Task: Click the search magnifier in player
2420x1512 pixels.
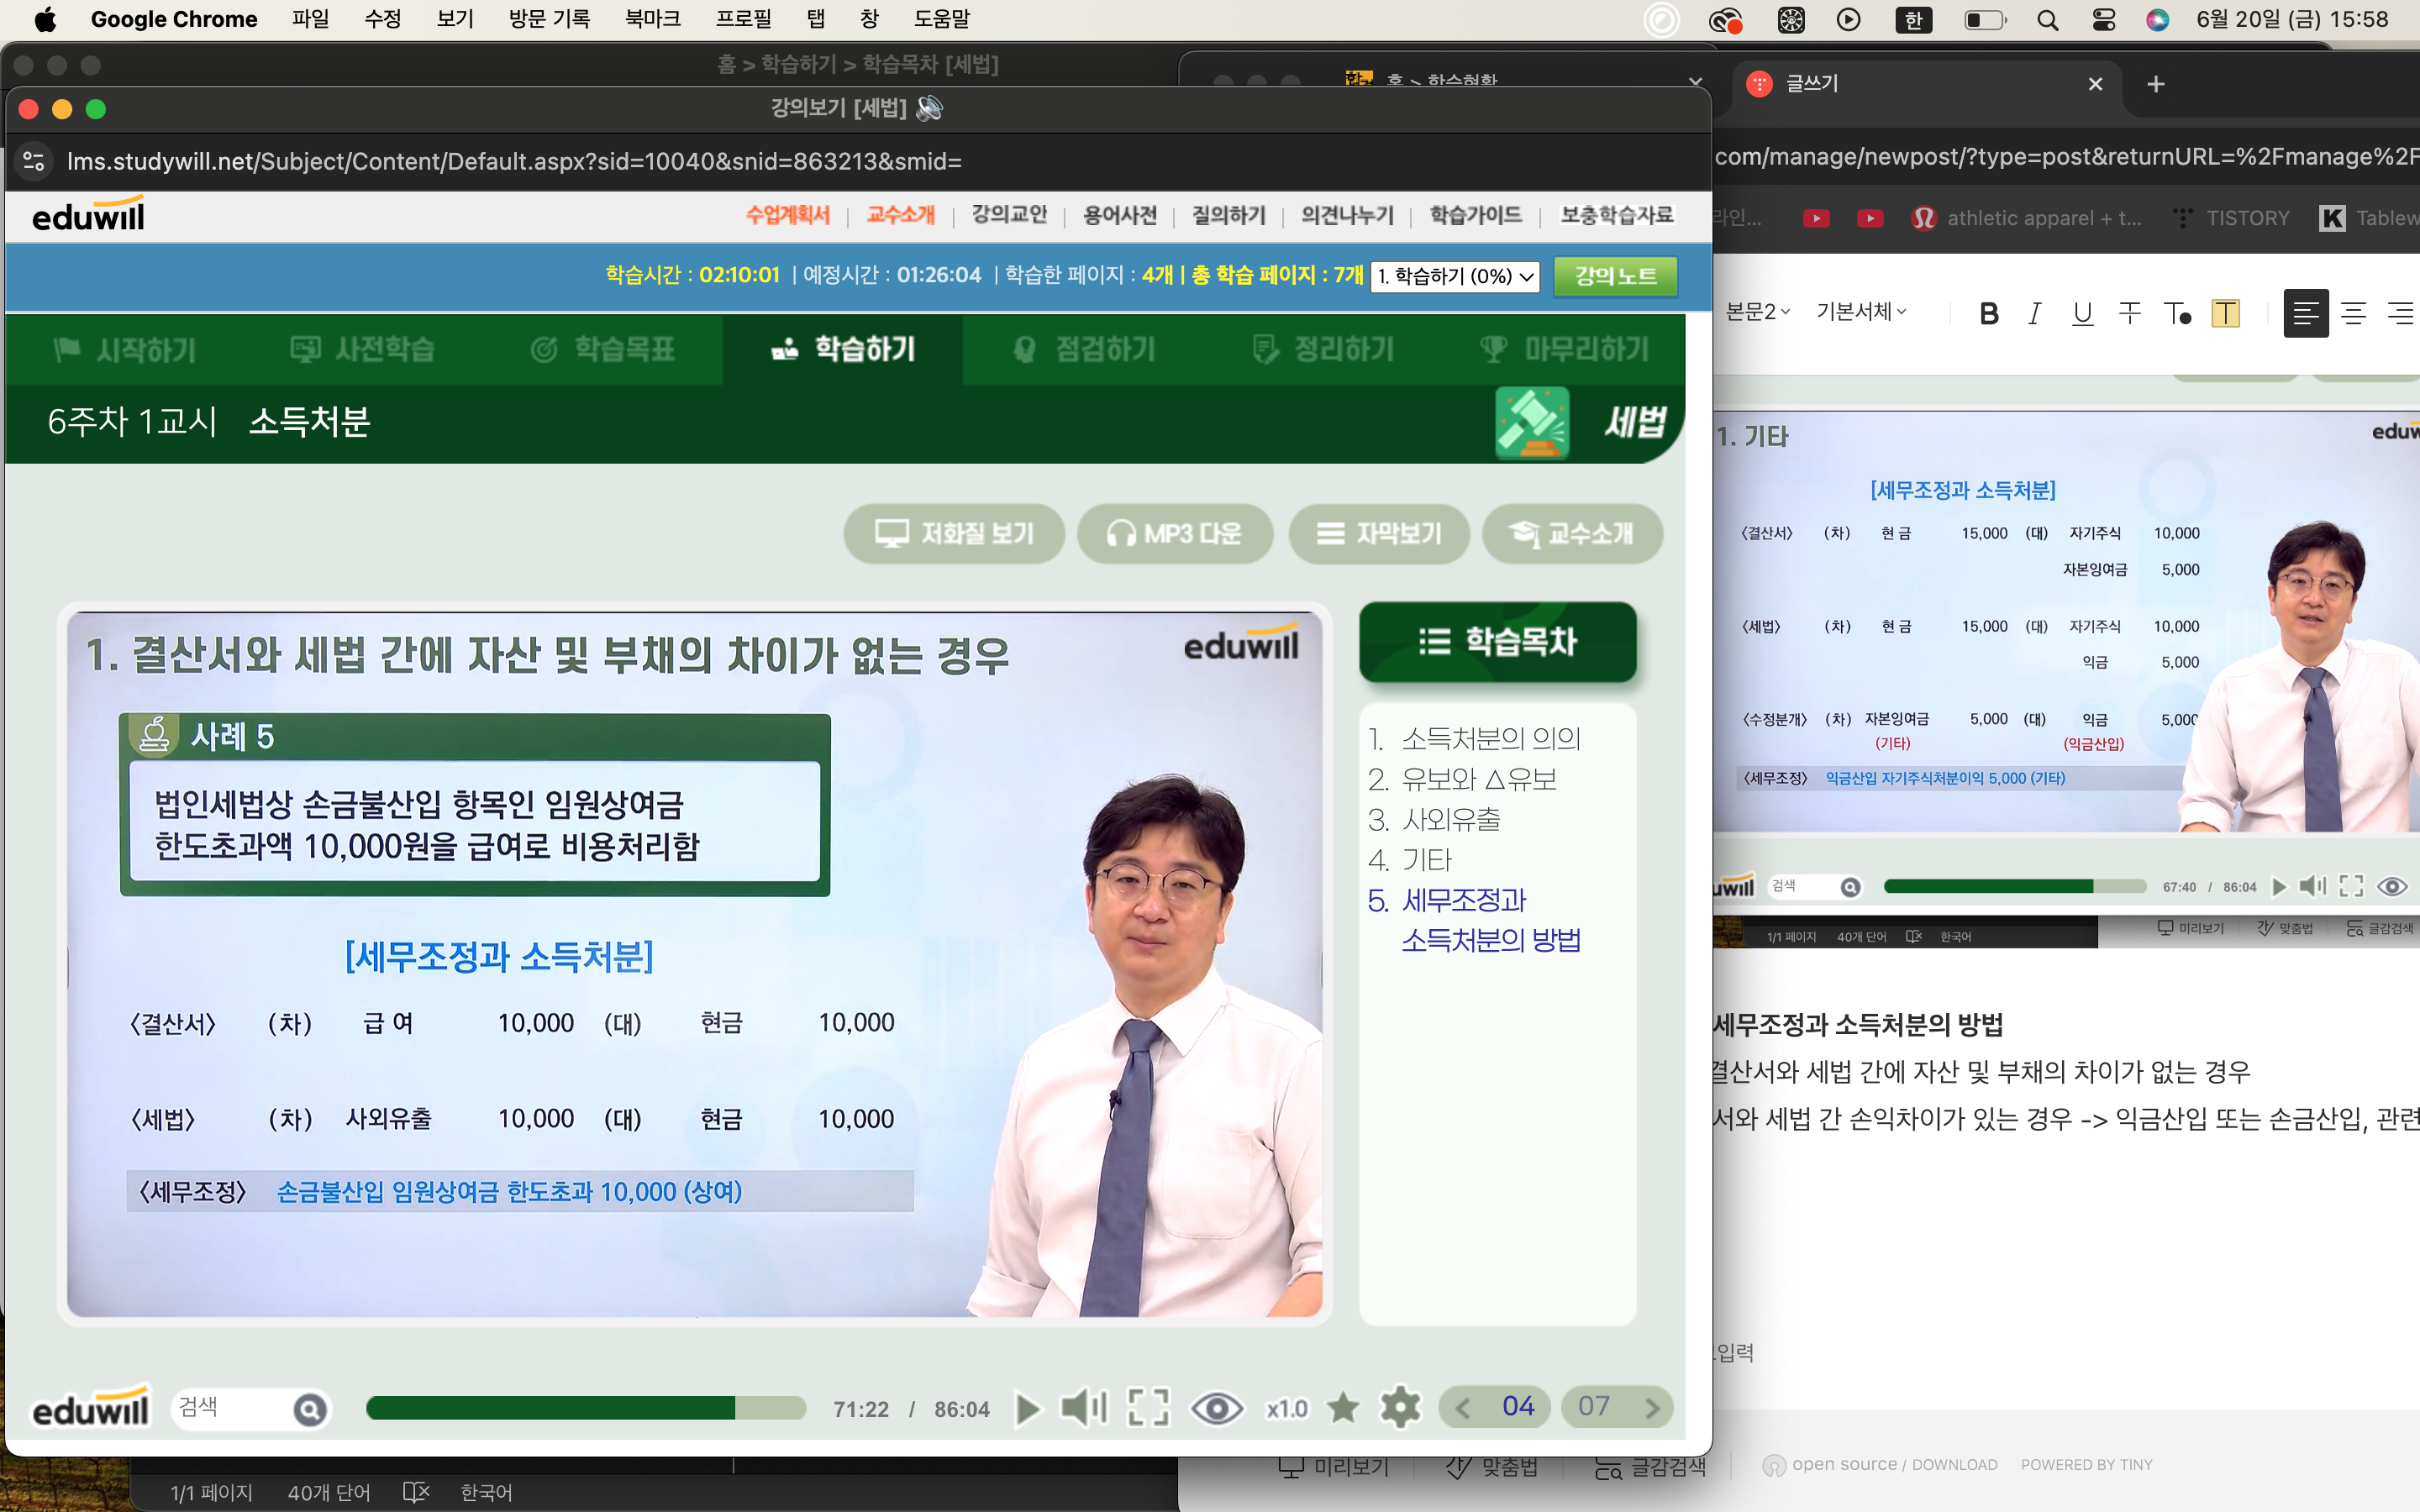Action: pos(310,1410)
